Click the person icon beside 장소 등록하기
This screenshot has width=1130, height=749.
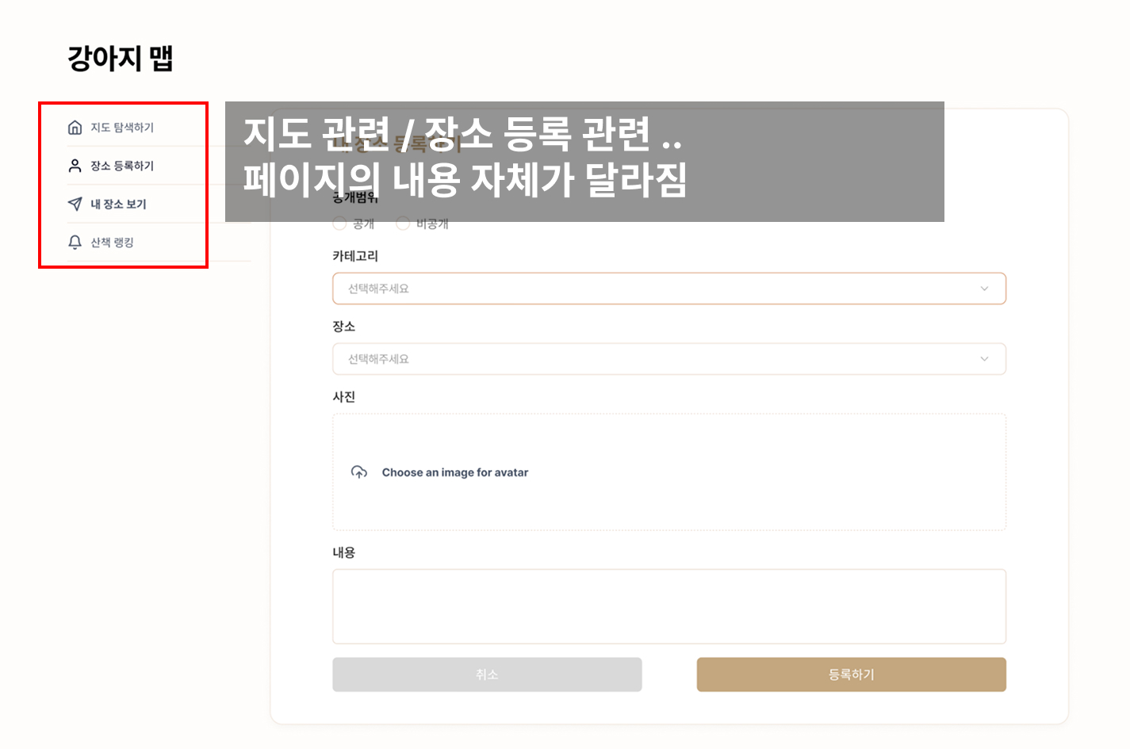click(75, 165)
